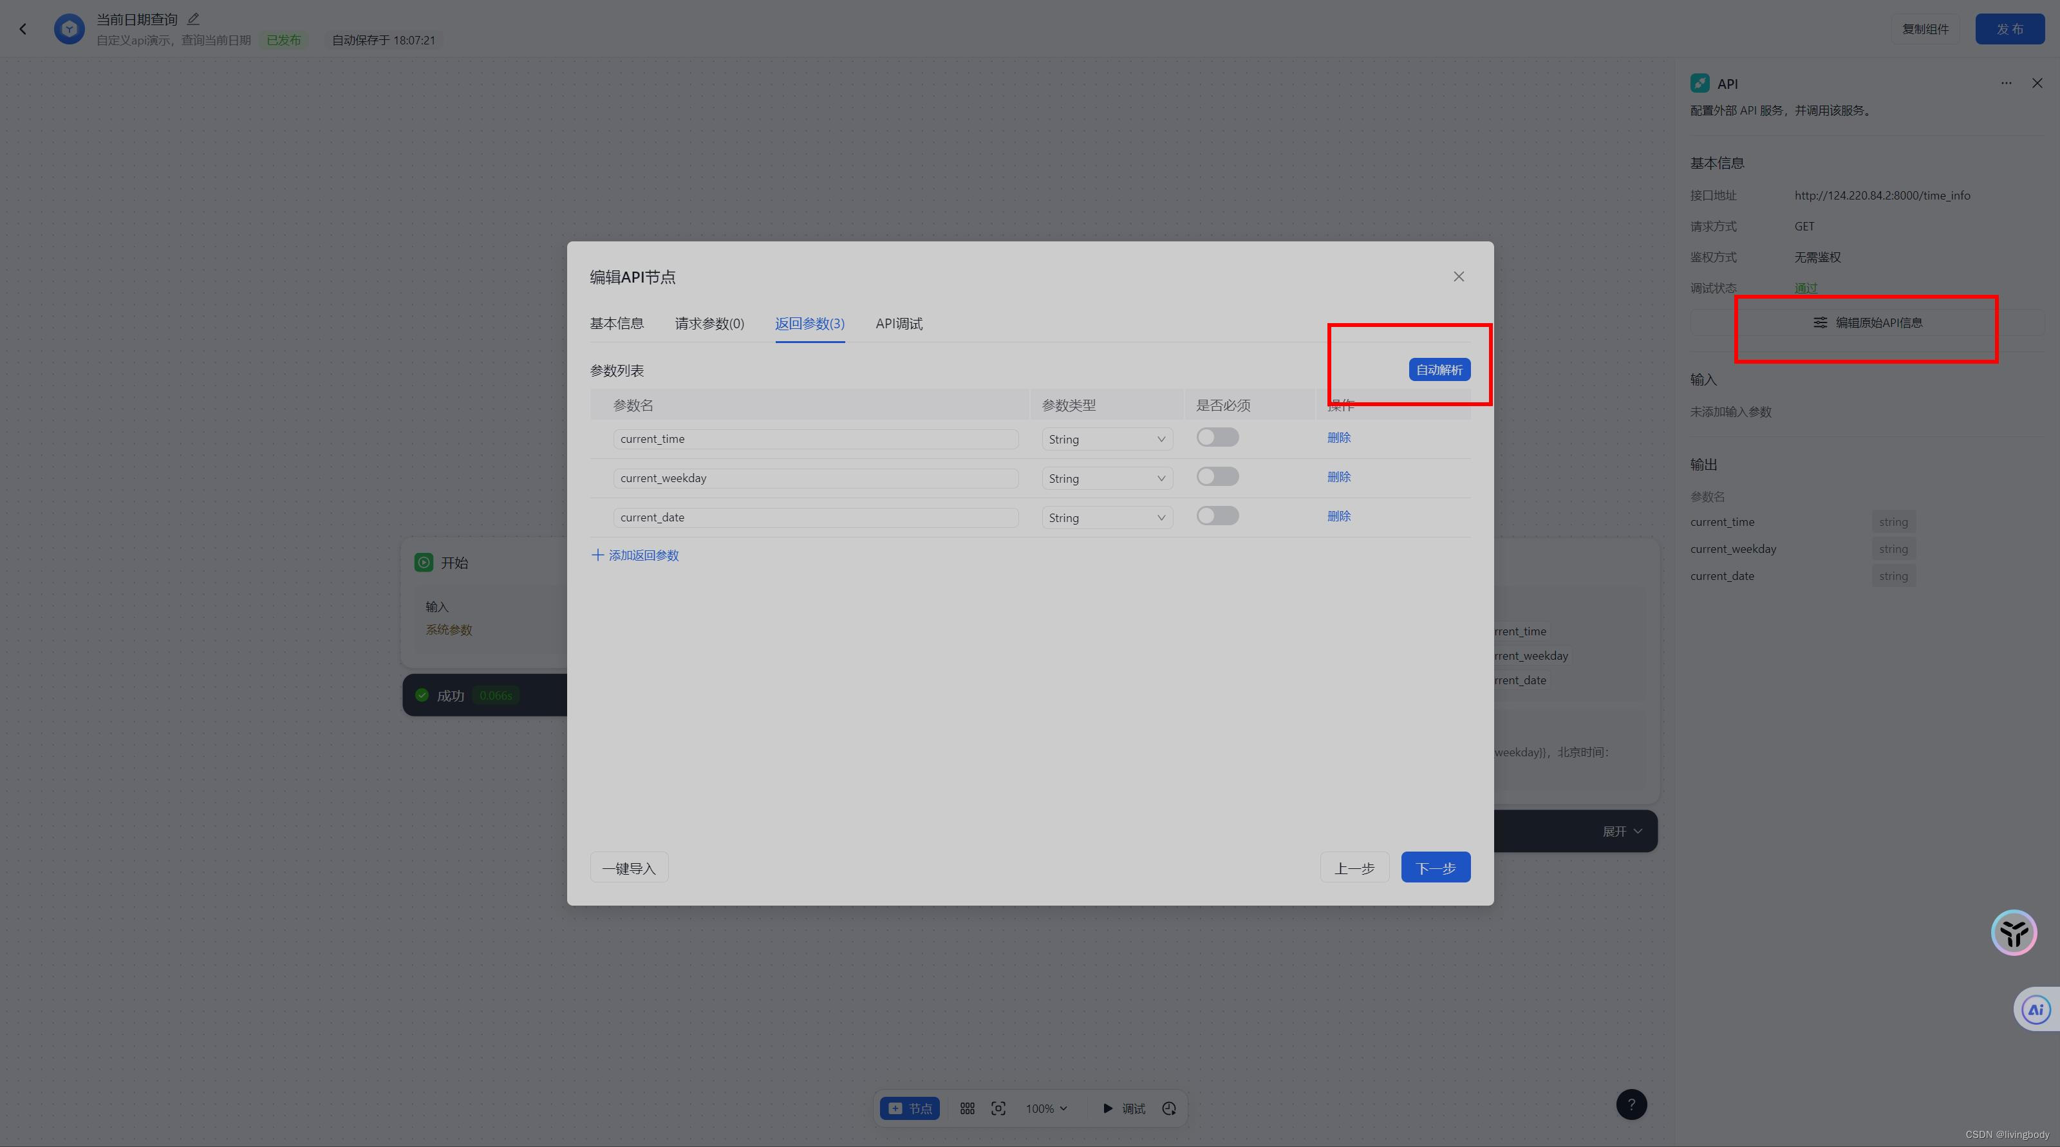Open type dropdown for current_time parameter
This screenshot has height=1147, width=2060.
click(1107, 439)
